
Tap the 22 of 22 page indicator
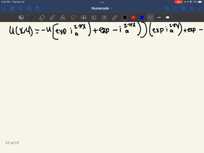[x=12, y=143]
